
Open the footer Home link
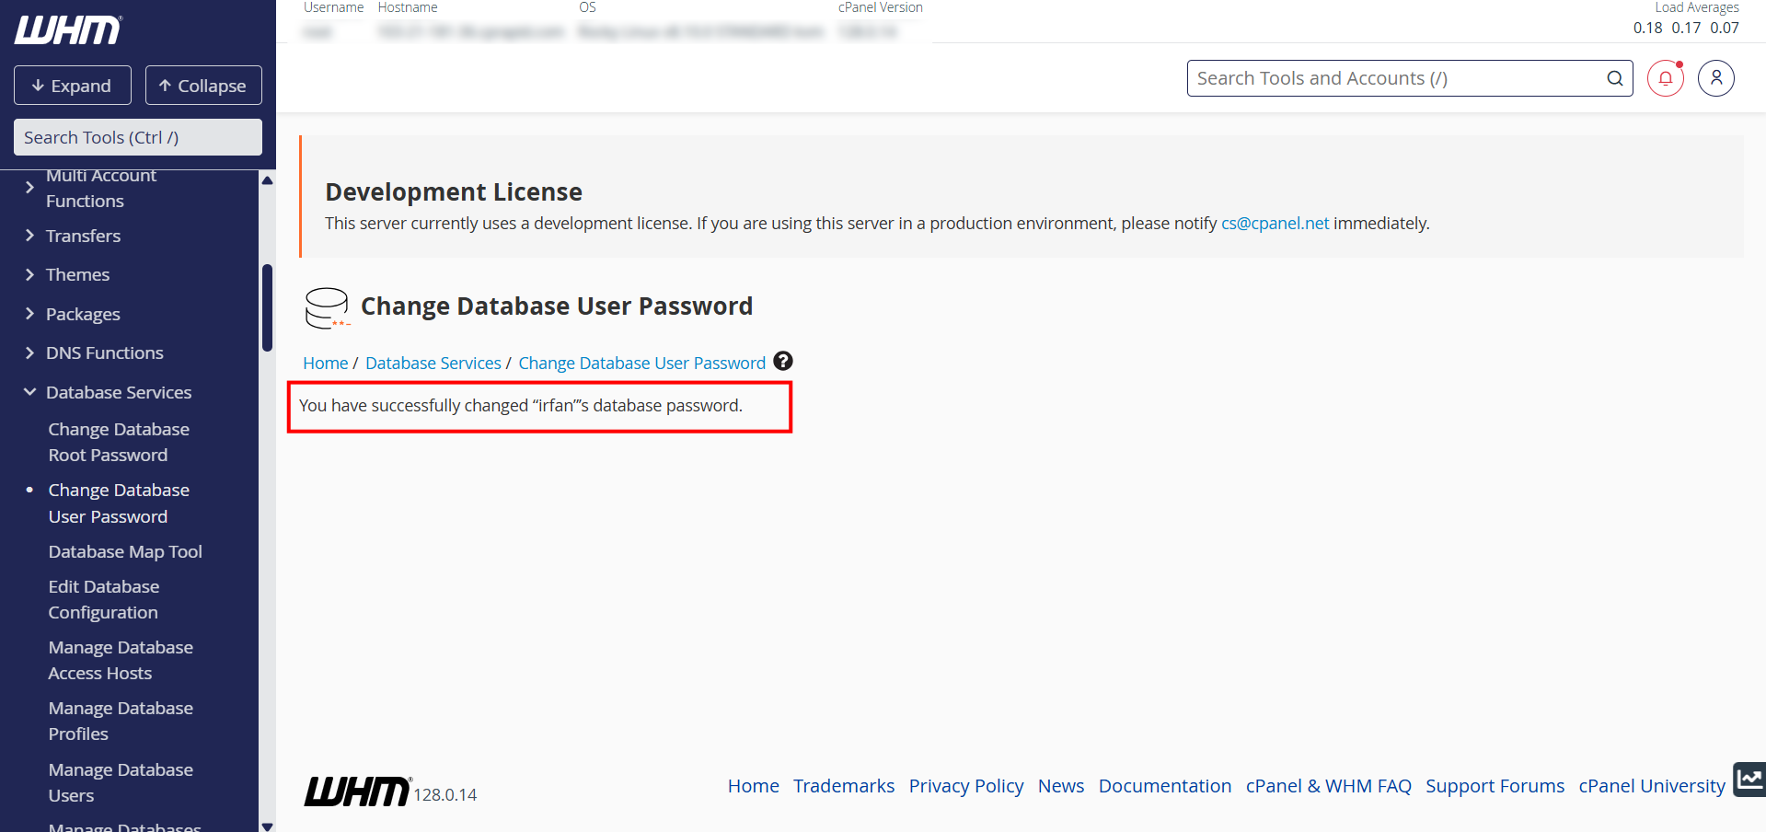point(753,786)
